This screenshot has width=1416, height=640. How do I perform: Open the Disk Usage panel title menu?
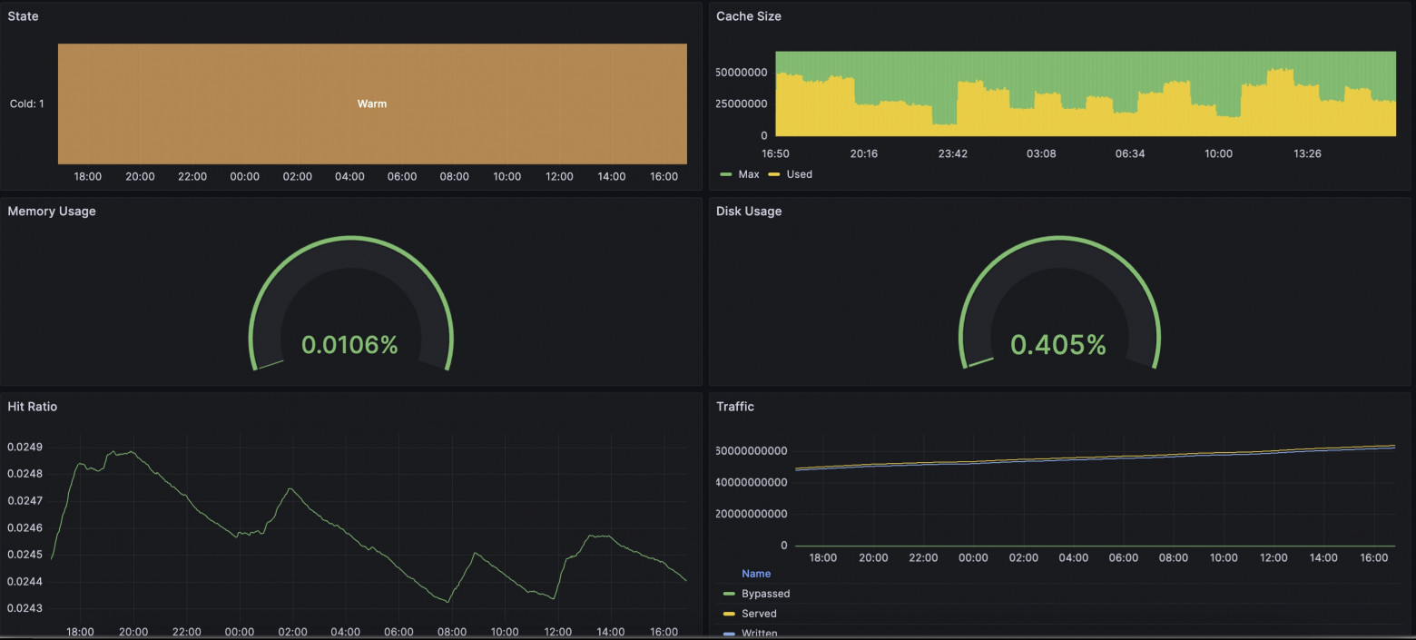pos(748,212)
